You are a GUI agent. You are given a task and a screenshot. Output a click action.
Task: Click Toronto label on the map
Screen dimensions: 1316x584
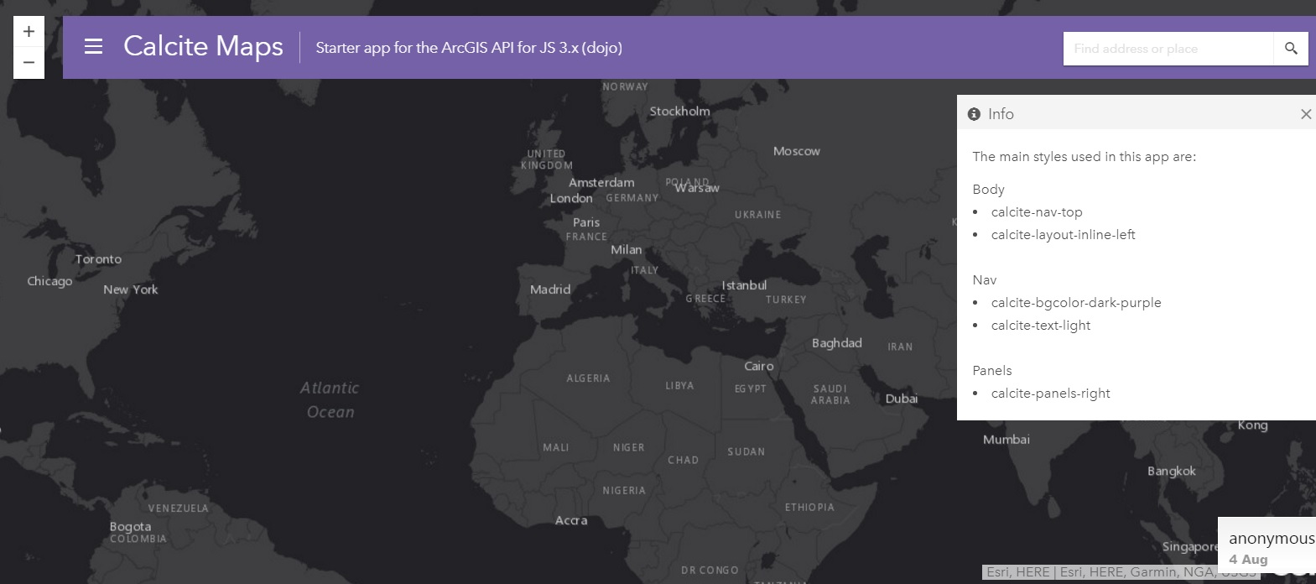[98, 259]
